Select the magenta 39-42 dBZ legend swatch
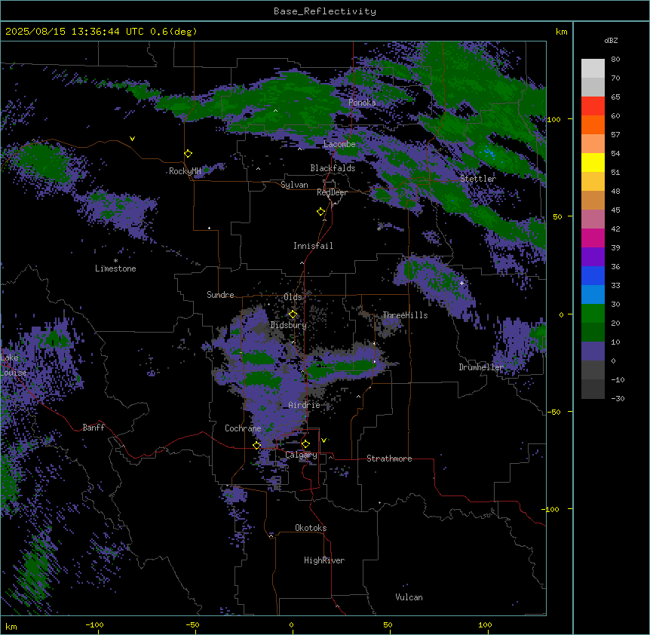 pyautogui.click(x=593, y=238)
